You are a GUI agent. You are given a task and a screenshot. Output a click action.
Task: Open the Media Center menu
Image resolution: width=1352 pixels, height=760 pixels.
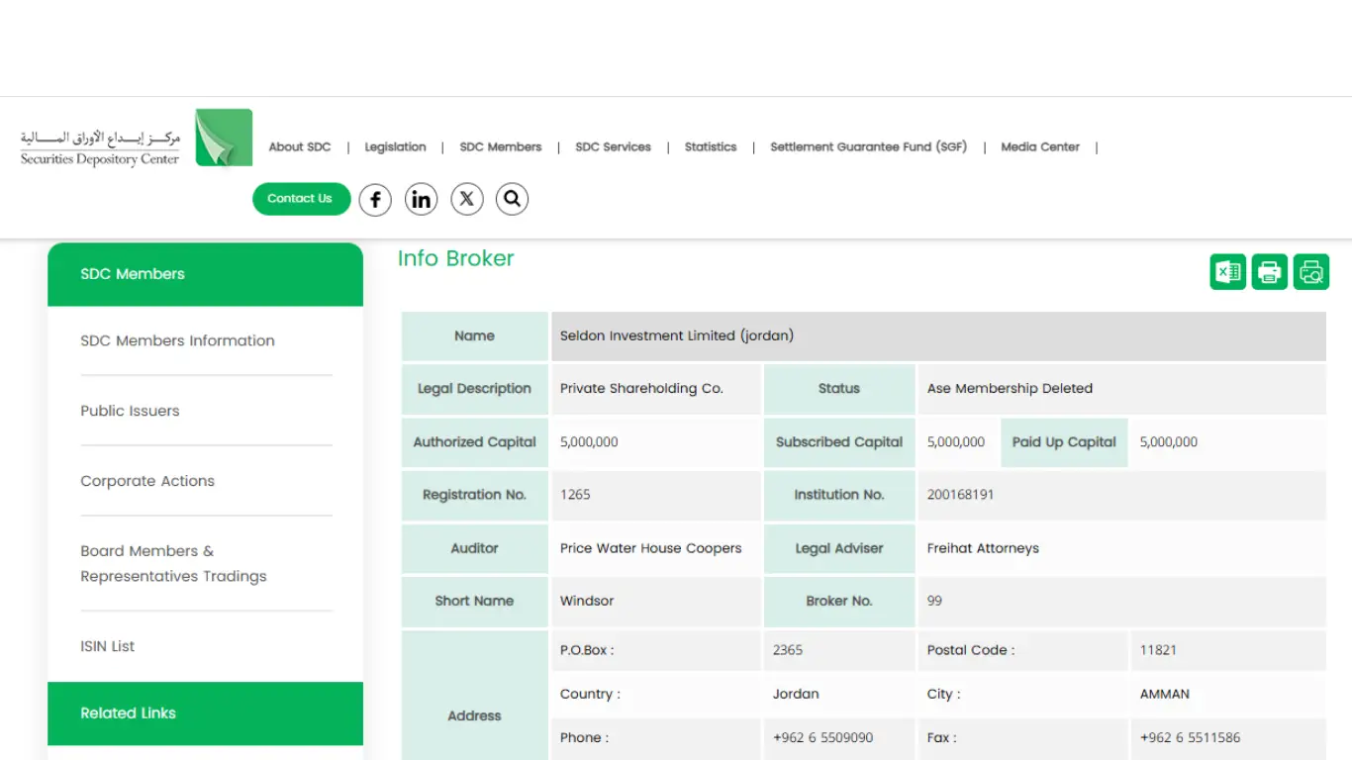click(1040, 146)
